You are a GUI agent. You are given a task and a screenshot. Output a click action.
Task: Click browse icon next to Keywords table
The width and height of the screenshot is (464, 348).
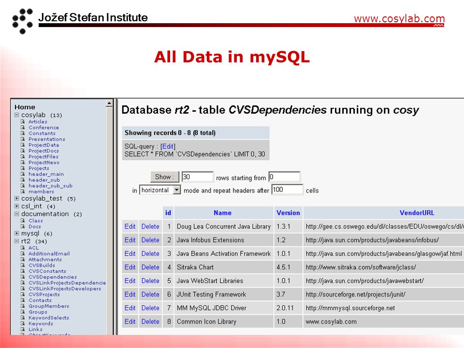pos(23,323)
